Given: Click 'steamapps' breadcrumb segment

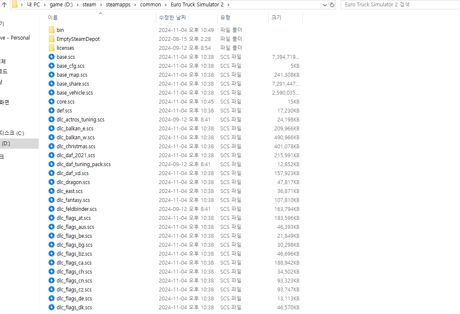Looking at the screenshot, I should [x=118, y=5].
